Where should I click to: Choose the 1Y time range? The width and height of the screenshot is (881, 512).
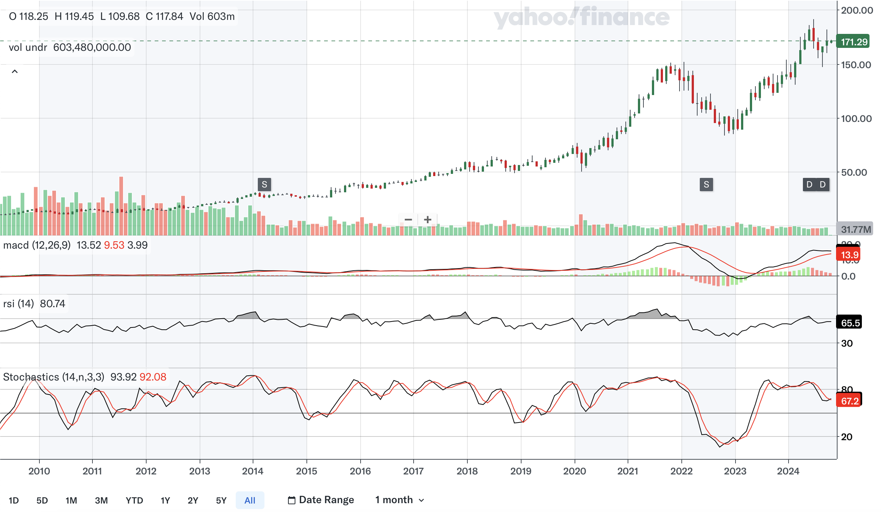165,500
